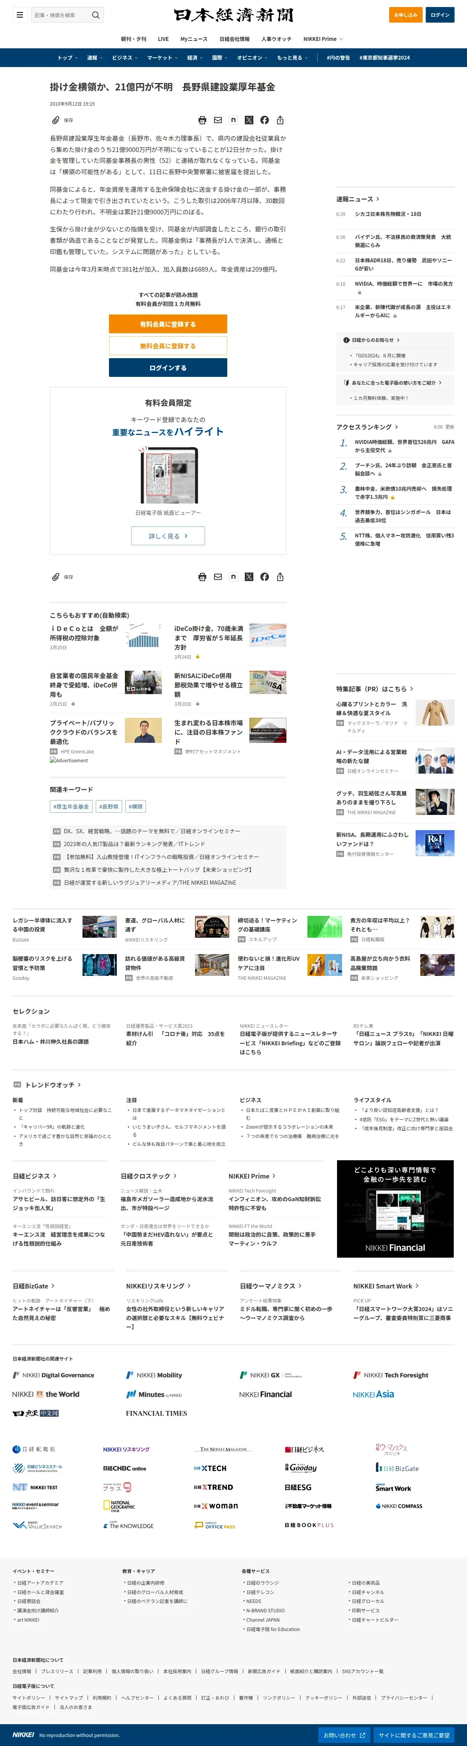Viewport: 467px width, 1746px height.
Task: Click サイトに関するご意見ご要望 button
Action: pyautogui.click(x=414, y=1735)
